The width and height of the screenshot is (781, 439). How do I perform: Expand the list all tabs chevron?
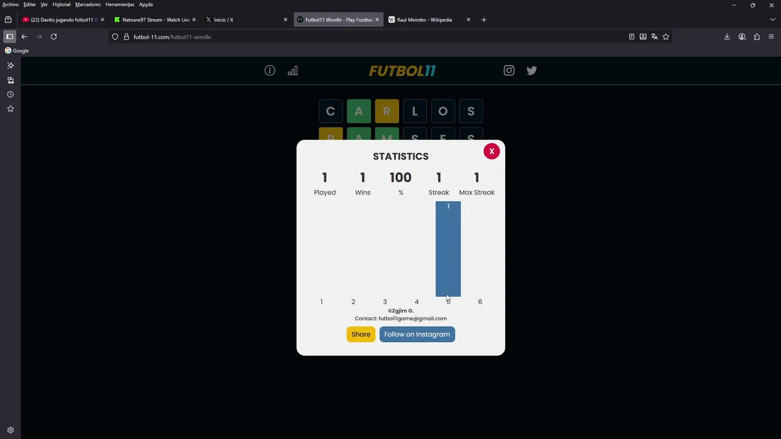tap(772, 20)
